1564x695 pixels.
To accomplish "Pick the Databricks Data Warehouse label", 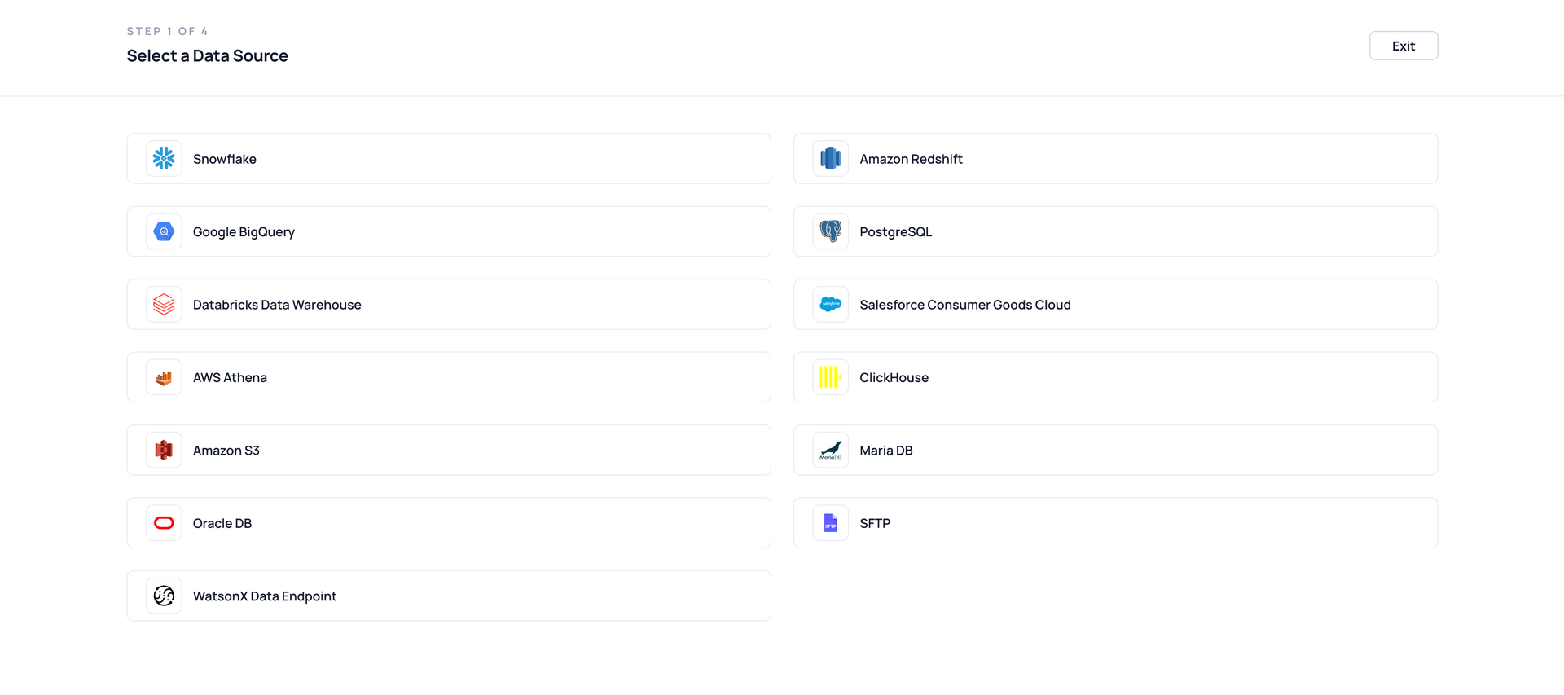I will pyautogui.click(x=277, y=305).
